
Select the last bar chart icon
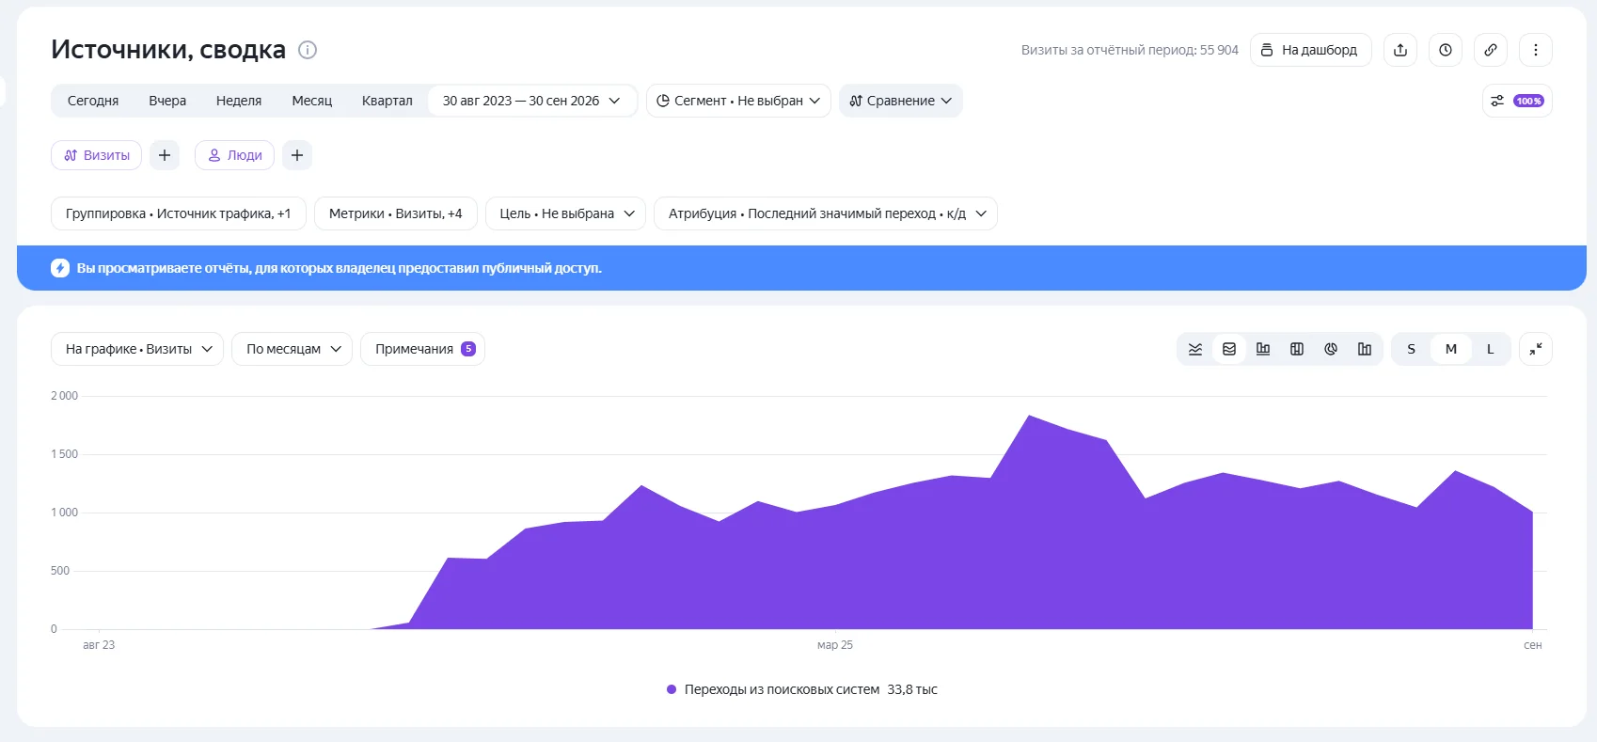tap(1365, 349)
